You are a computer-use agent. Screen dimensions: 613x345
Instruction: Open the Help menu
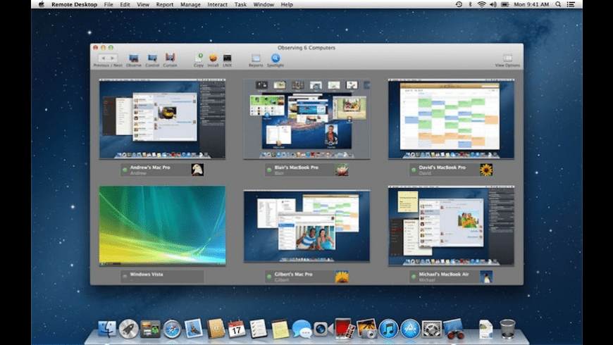pyautogui.click(x=287, y=4)
